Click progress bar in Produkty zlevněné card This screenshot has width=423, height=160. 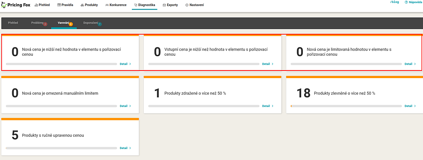coord(346,106)
